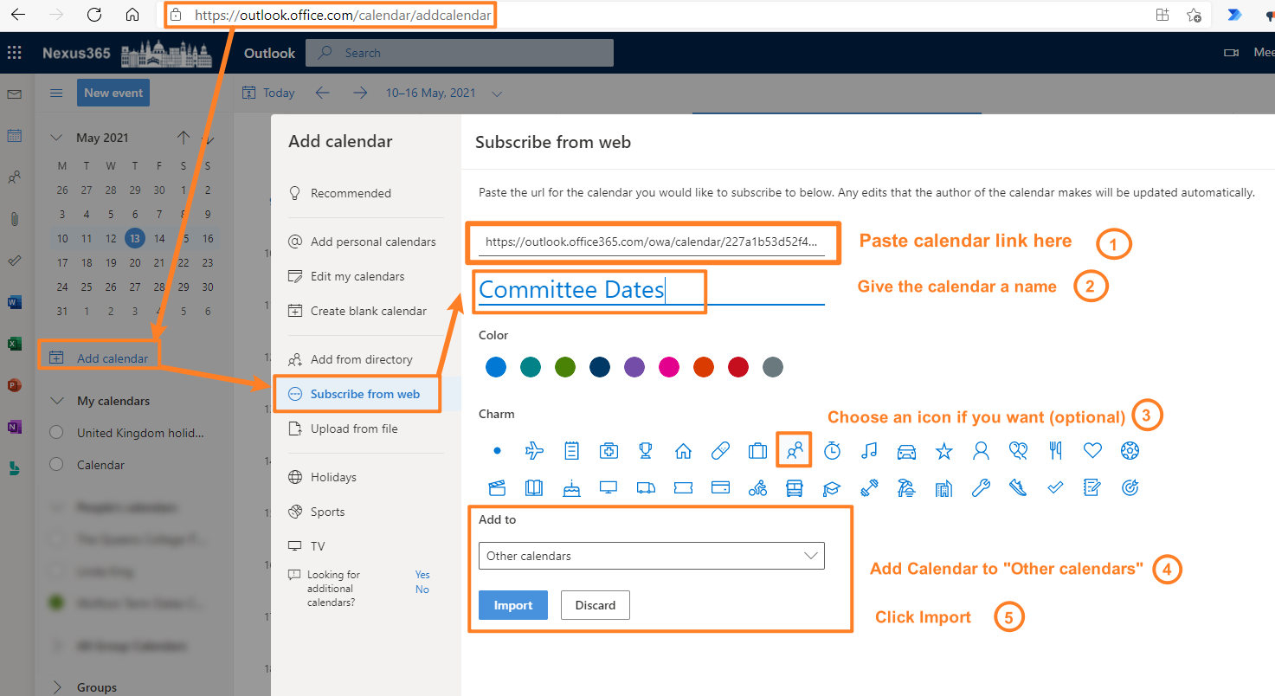Expand the Groups section

(56, 686)
